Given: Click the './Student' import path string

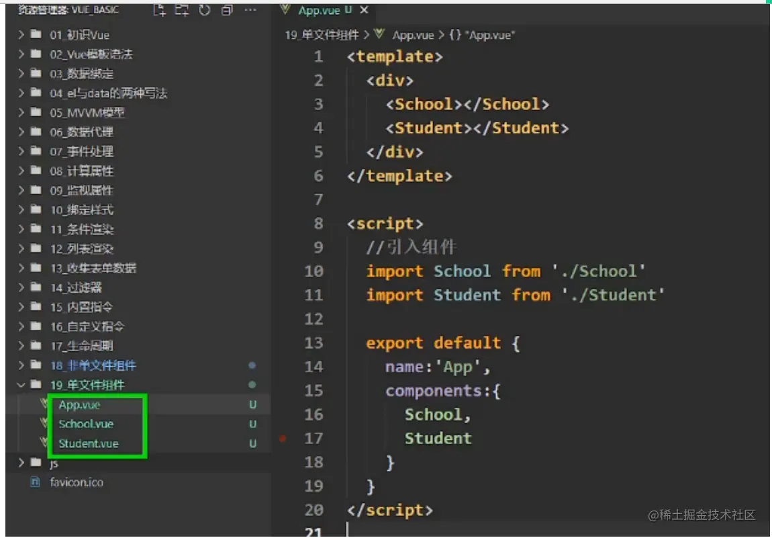Looking at the screenshot, I should coord(612,295).
